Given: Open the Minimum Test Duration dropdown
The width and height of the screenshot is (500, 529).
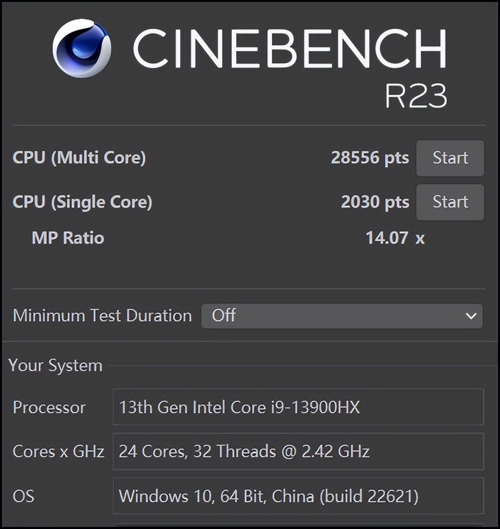Looking at the screenshot, I should (341, 316).
